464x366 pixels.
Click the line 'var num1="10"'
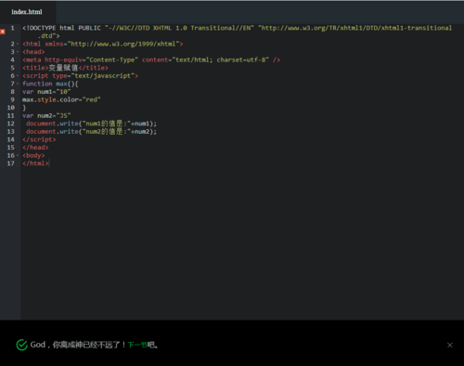pyautogui.click(x=46, y=92)
